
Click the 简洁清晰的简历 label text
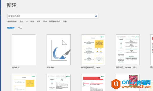pyautogui.click(x=92, y=67)
